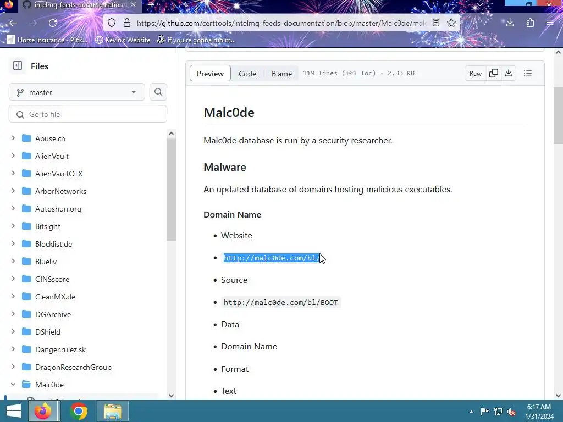Open the master branch dropdown
This screenshot has width=563, height=422.
coord(77,92)
